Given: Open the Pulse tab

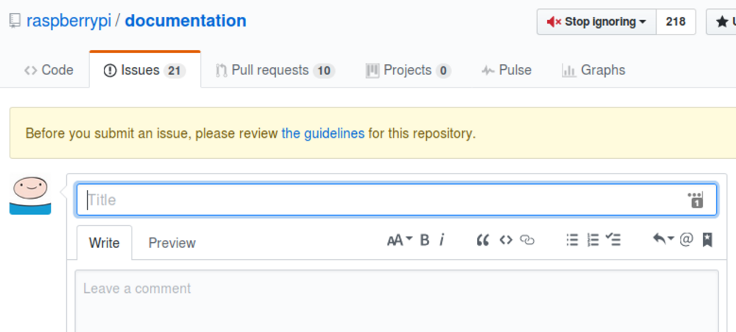Looking at the screenshot, I should (x=506, y=71).
